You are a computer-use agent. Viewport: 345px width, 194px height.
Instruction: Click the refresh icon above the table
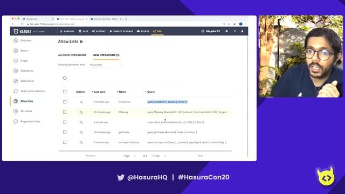coord(65,78)
